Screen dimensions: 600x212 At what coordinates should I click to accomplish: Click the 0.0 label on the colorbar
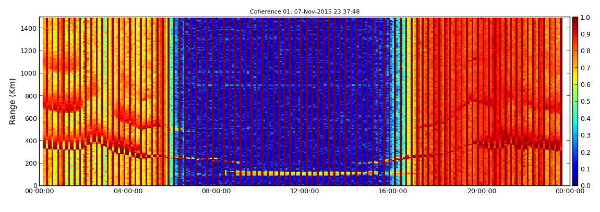click(586, 185)
